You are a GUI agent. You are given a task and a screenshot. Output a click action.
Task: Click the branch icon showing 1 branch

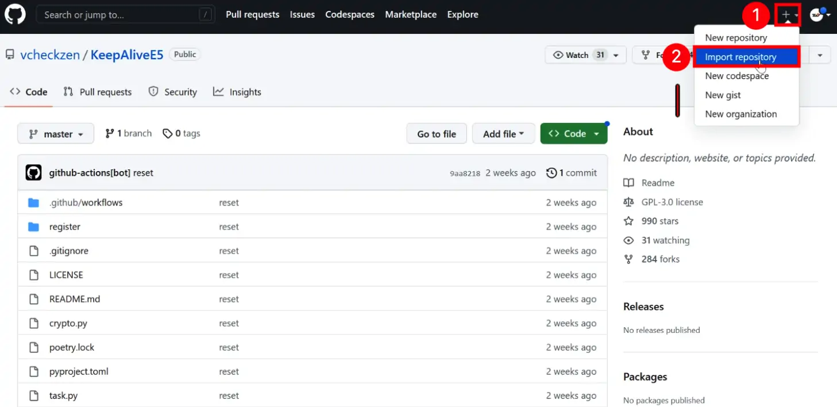[110, 134]
